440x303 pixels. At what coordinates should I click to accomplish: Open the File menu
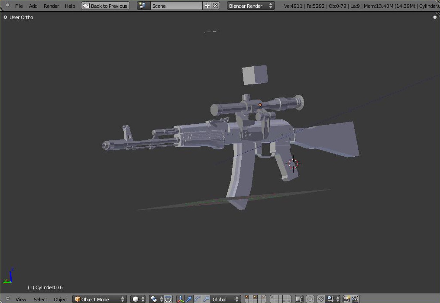pos(19,6)
